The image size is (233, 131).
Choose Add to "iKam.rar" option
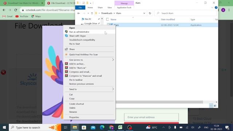pos(90,68)
